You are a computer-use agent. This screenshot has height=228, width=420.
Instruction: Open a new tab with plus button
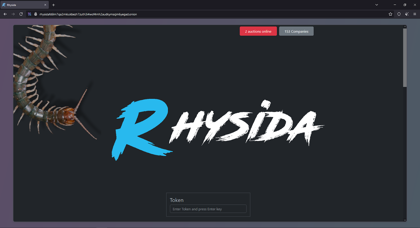point(54,5)
